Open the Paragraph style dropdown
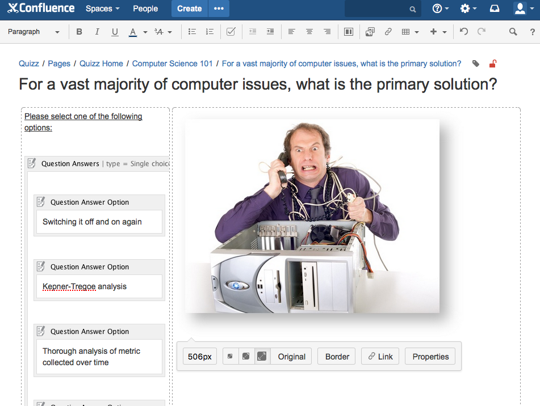 [34, 32]
